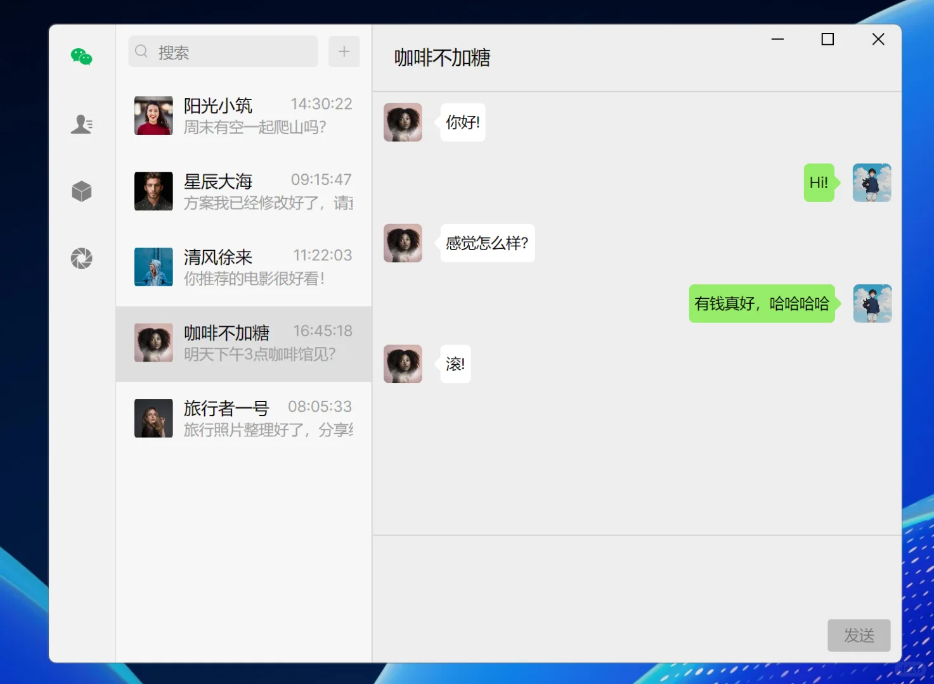Screen dimensions: 934x684
Task: Click the sender avatar beside 感觉怎么样?
Action: pos(403,243)
